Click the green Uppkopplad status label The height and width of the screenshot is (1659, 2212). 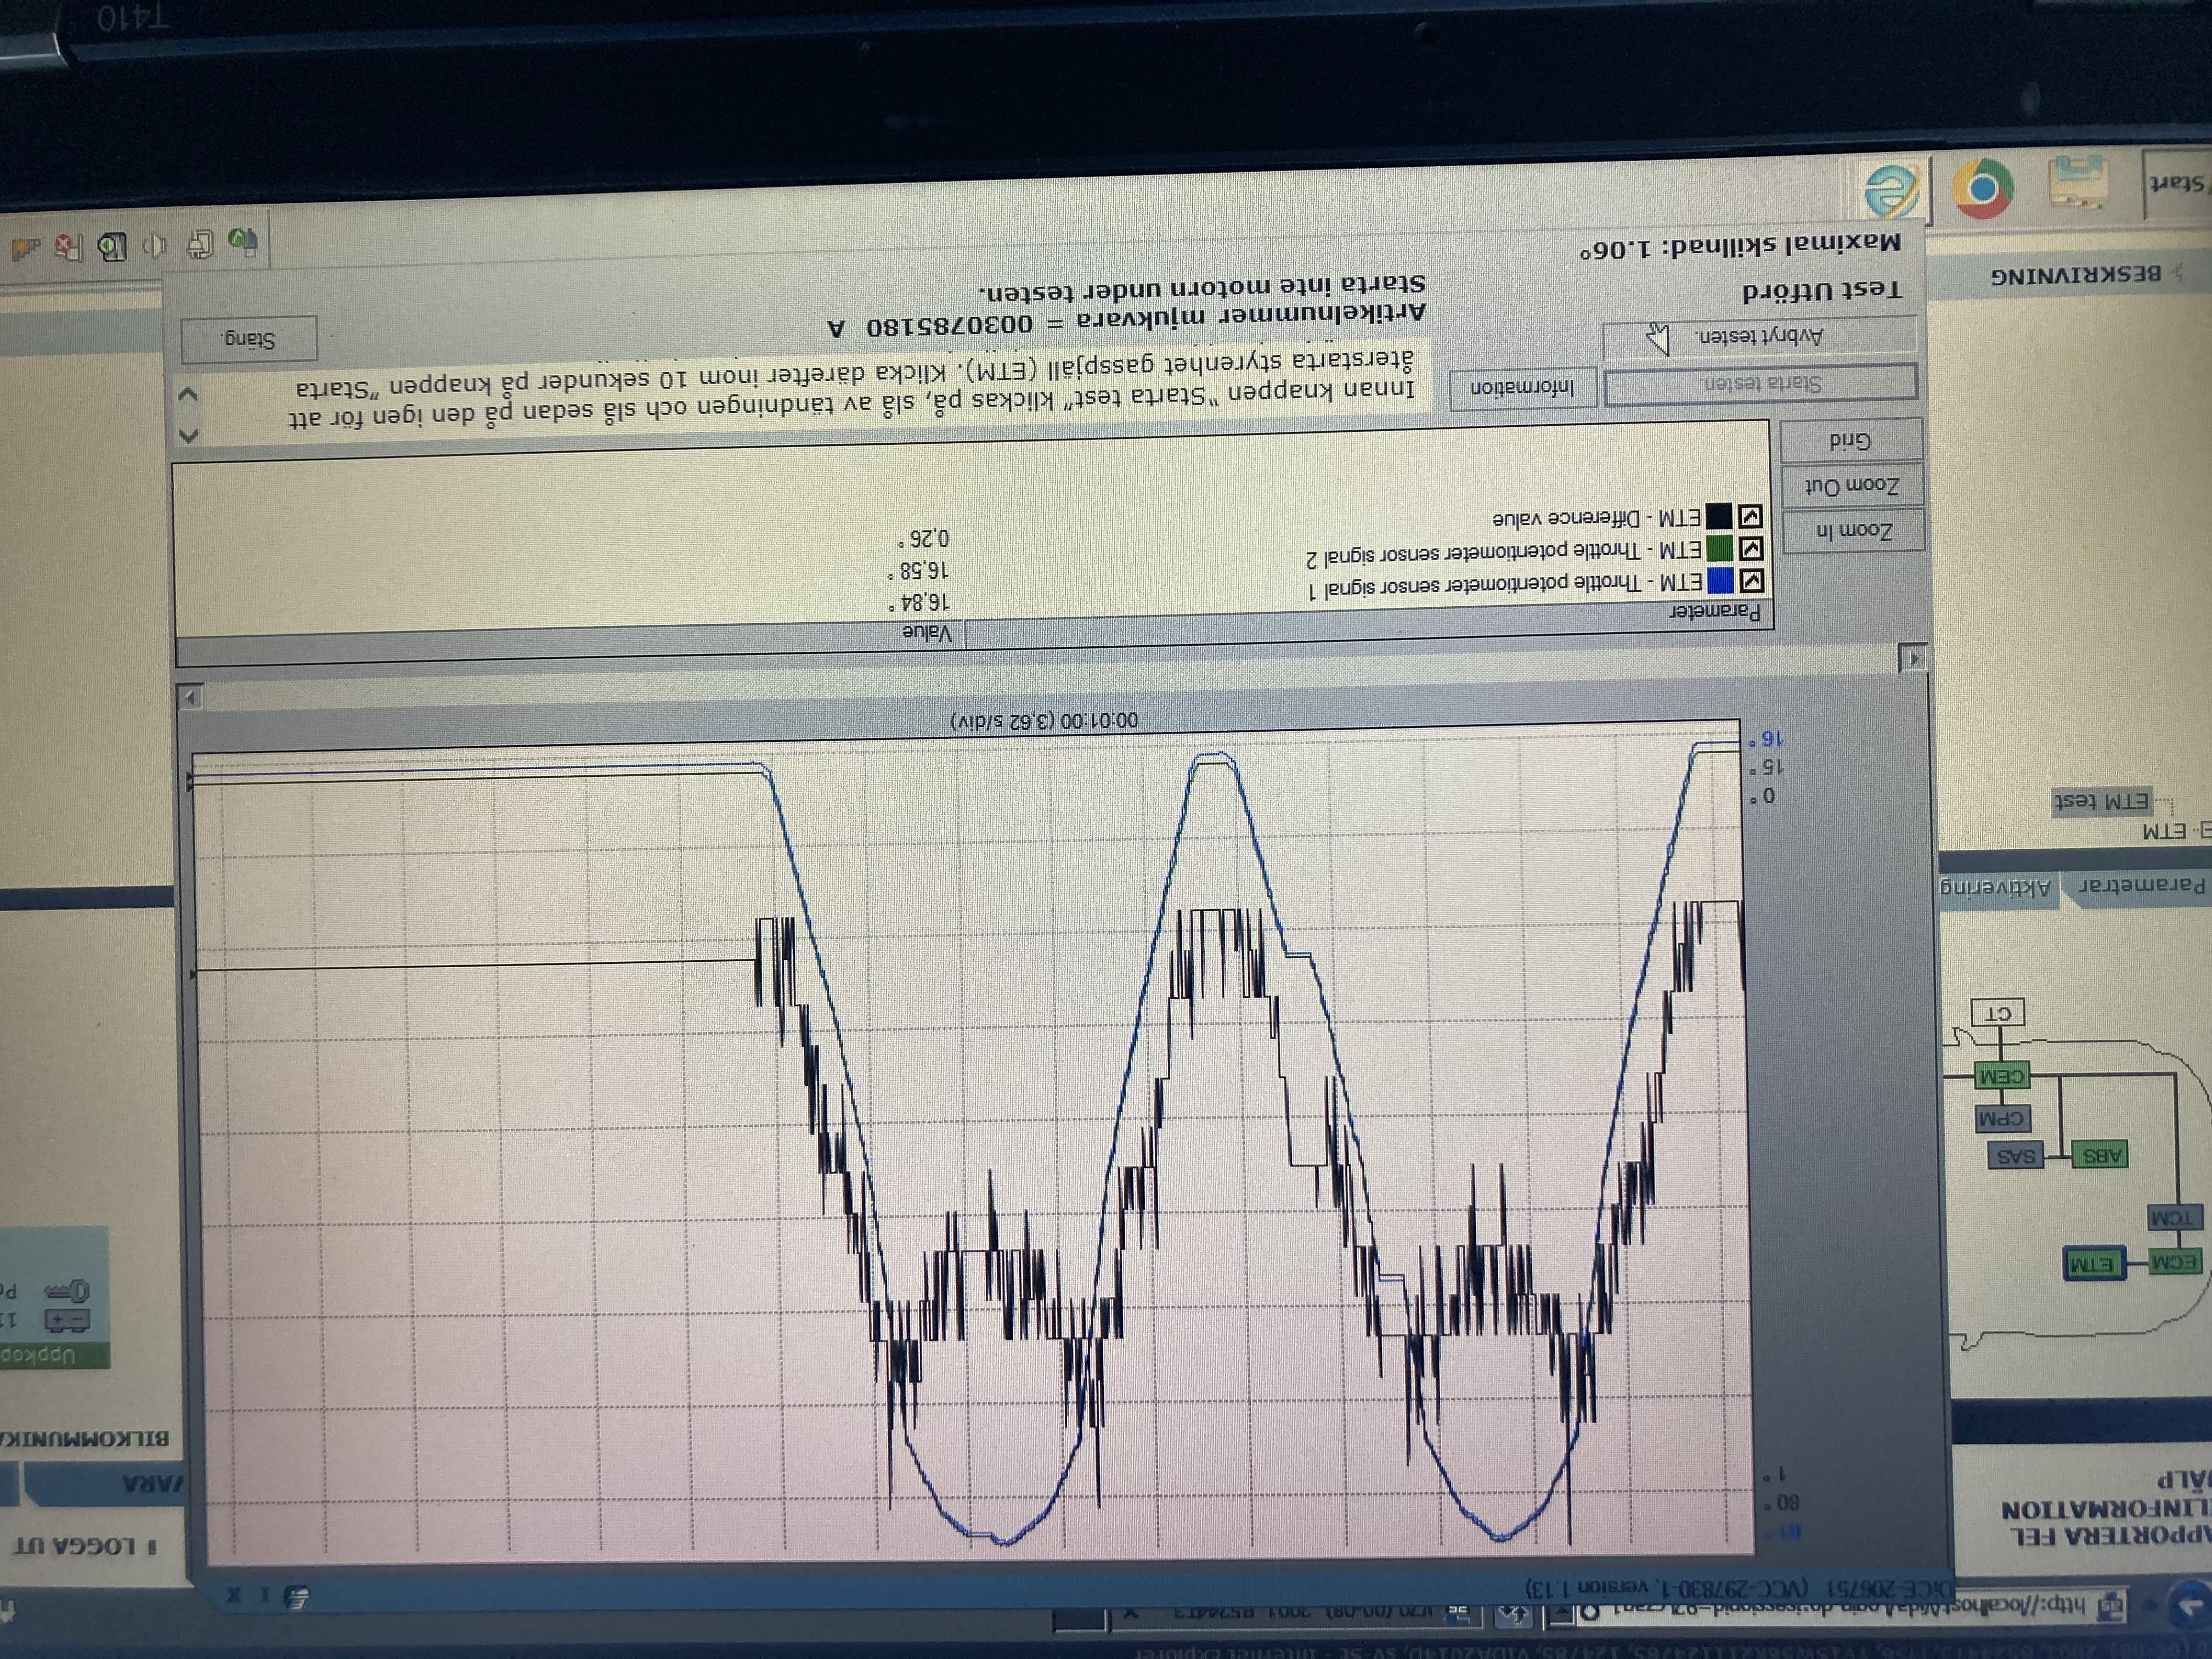coord(55,1356)
